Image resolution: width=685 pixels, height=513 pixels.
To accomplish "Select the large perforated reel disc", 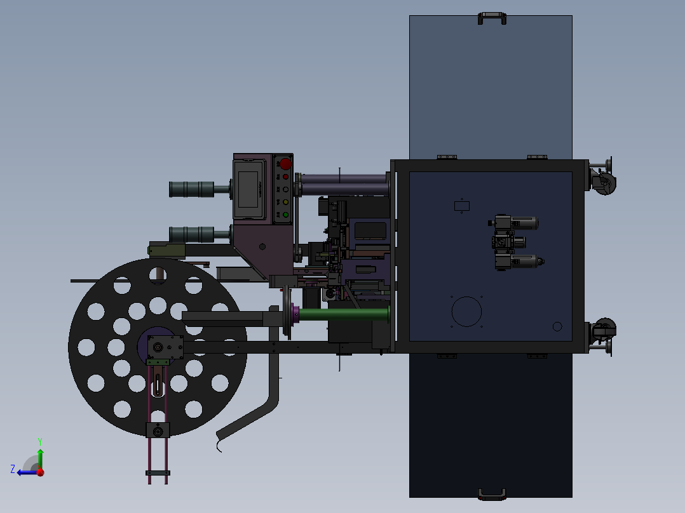I will tap(158, 347).
